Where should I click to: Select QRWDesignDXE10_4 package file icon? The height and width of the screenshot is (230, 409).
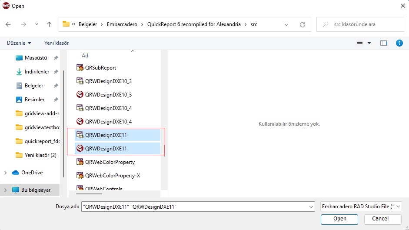pyautogui.click(x=80, y=108)
